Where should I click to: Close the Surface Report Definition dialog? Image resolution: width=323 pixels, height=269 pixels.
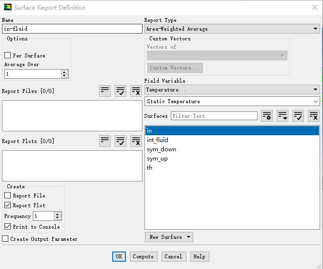click(315, 7)
